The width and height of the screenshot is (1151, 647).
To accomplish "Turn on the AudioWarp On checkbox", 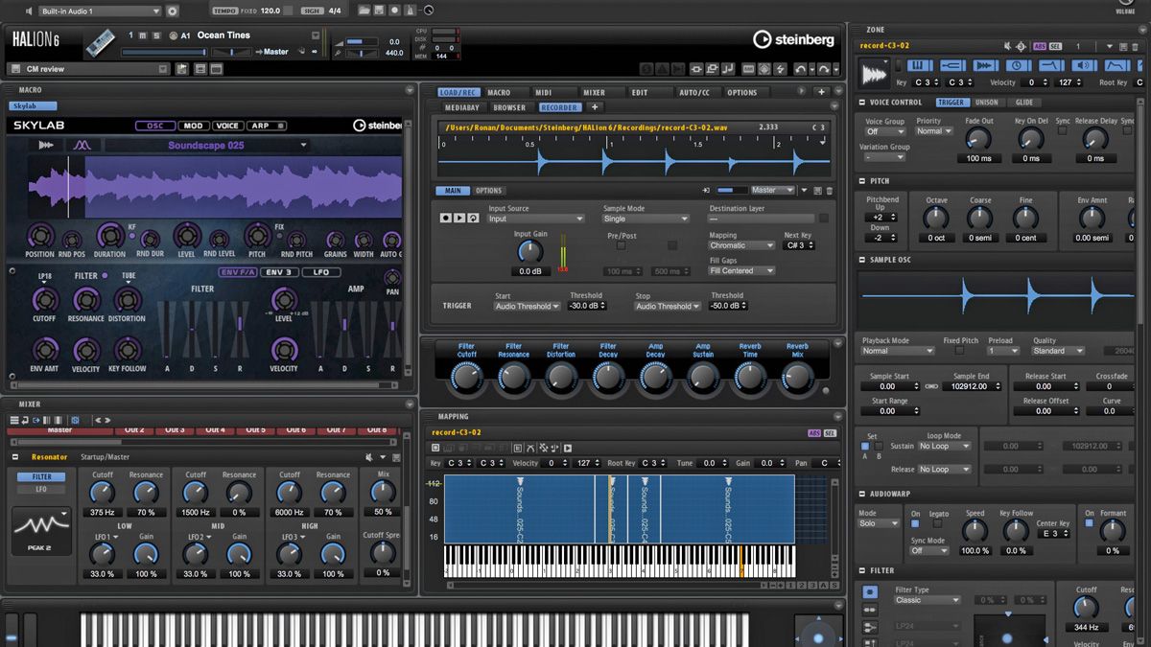I will coord(915,525).
